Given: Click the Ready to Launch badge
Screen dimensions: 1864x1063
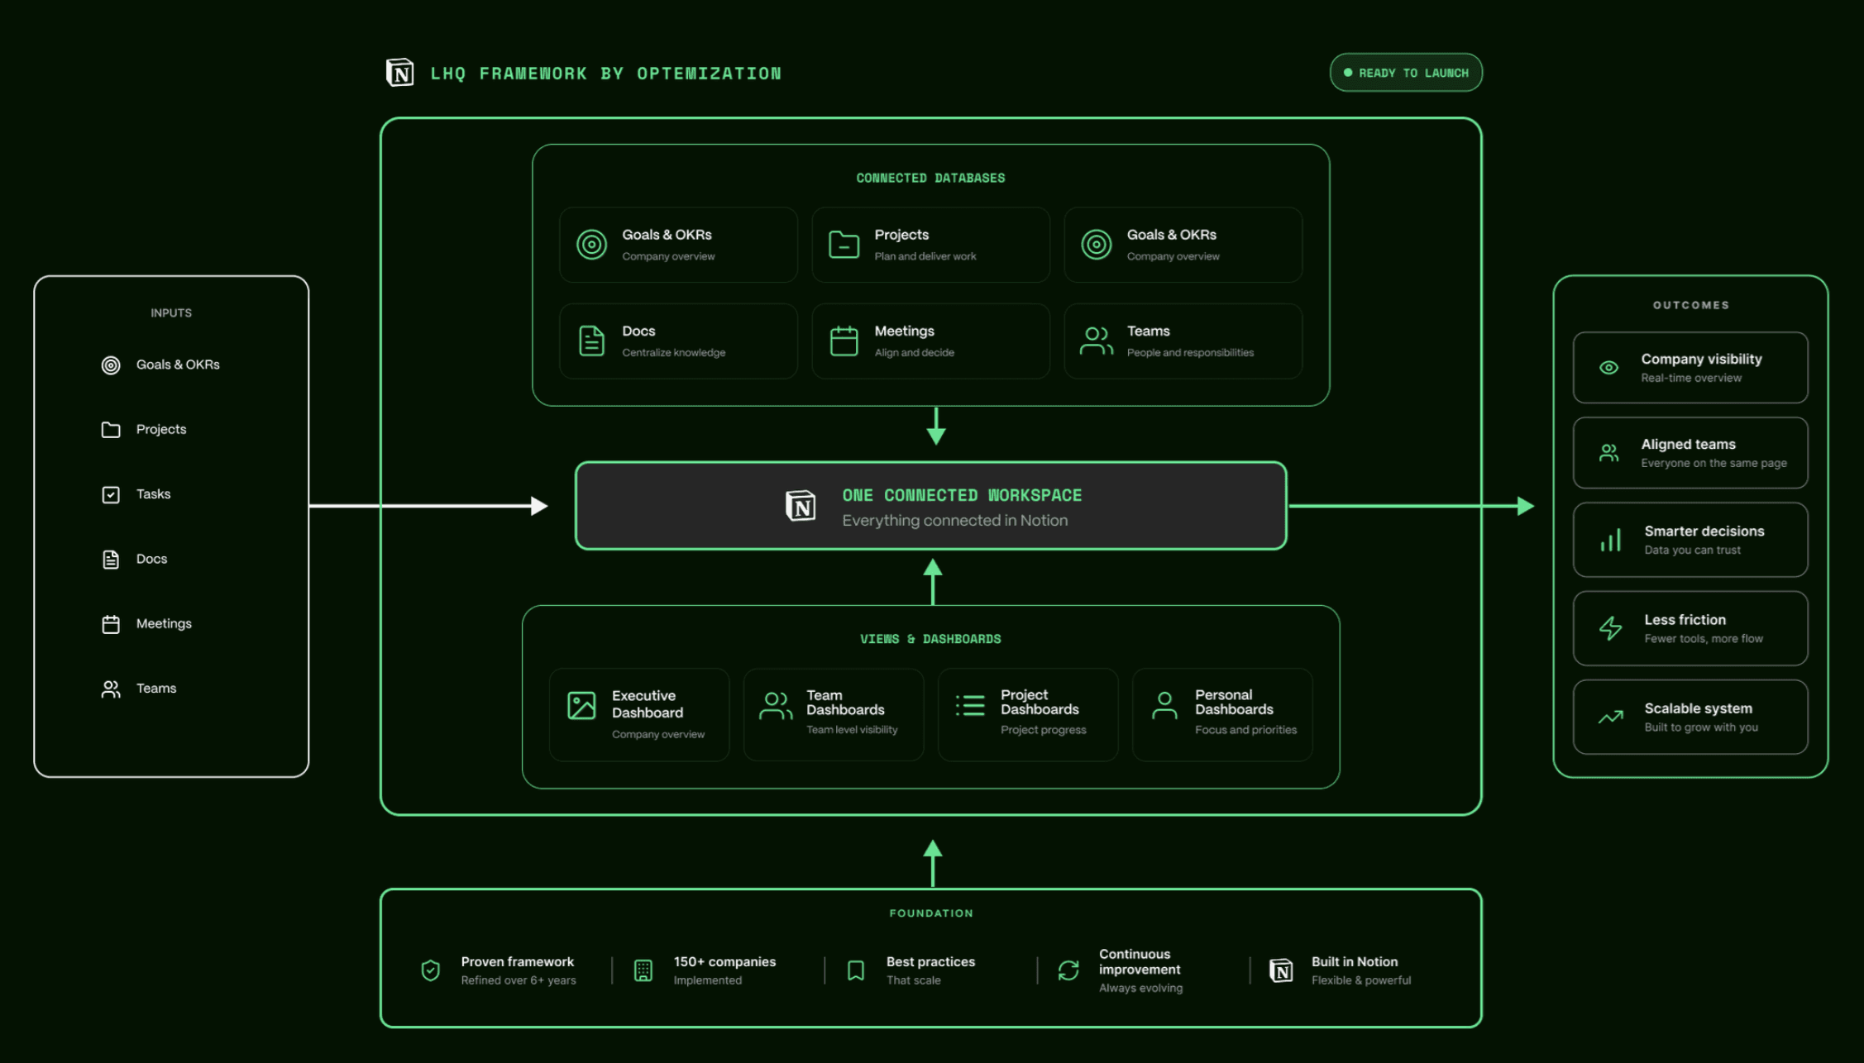Looking at the screenshot, I should tap(1406, 73).
